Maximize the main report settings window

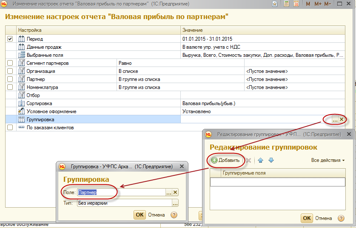click(340, 4)
